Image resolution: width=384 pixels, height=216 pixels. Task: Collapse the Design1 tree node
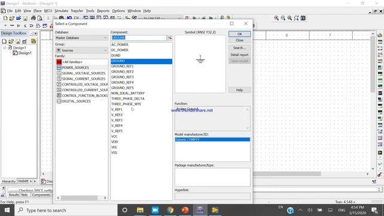(x=4, y=47)
